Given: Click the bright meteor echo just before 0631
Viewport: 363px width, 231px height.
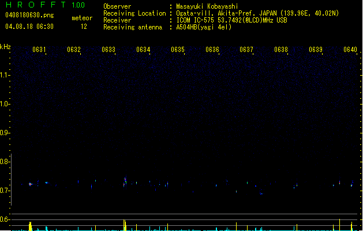Looking at the screenshot, I should [x=30, y=184].
